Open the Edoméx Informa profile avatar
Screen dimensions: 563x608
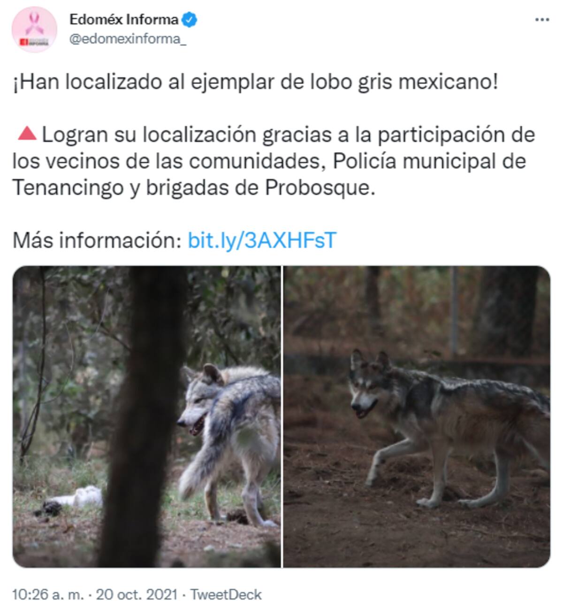click(x=34, y=30)
